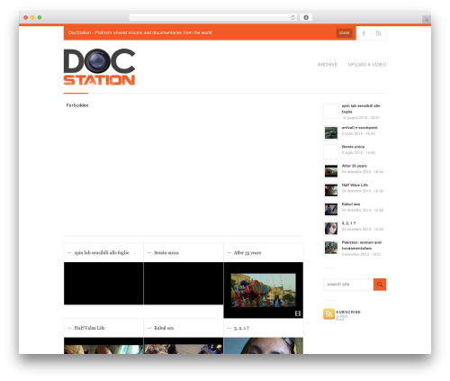Viewport: 450px width, 381px height.
Task: Open a new browser tab with plus button
Action: click(427, 20)
